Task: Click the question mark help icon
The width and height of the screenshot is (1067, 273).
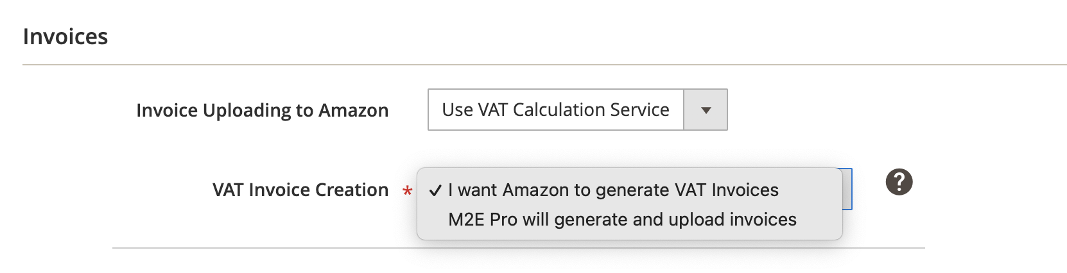Action: tap(899, 183)
